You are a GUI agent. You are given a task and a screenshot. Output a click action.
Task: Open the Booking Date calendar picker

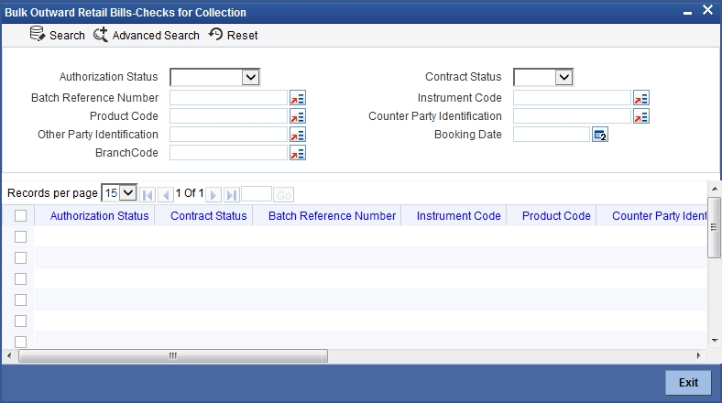click(x=600, y=135)
